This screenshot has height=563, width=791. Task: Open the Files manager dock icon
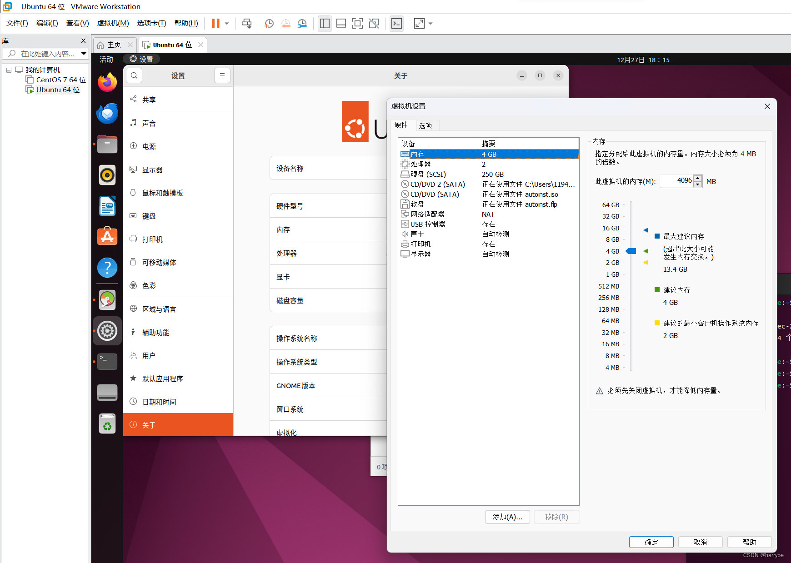tap(107, 144)
